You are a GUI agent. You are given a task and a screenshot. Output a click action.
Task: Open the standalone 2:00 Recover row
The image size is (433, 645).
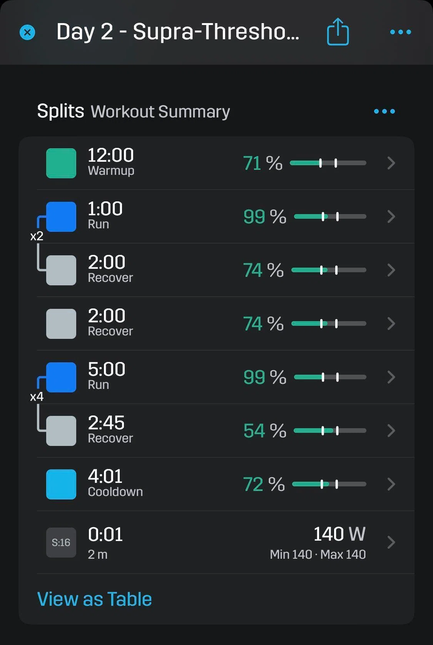(x=226, y=323)
